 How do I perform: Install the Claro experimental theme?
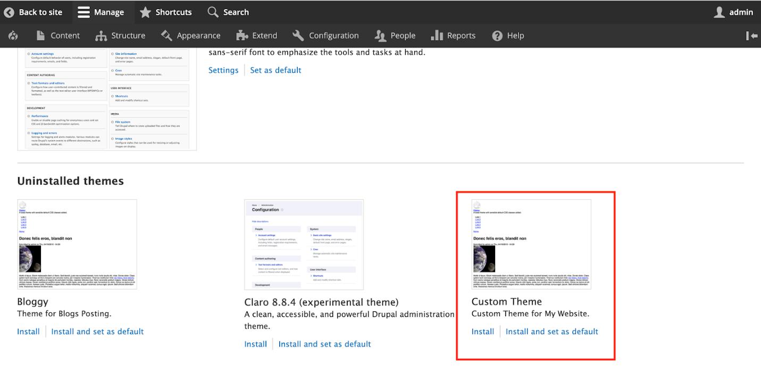tap(255, 344)
